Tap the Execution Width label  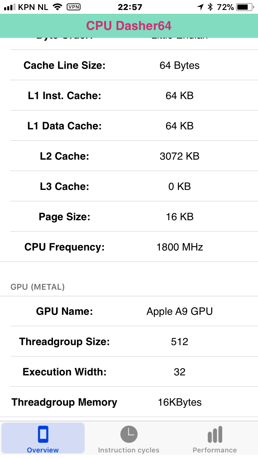click(65, 372)
